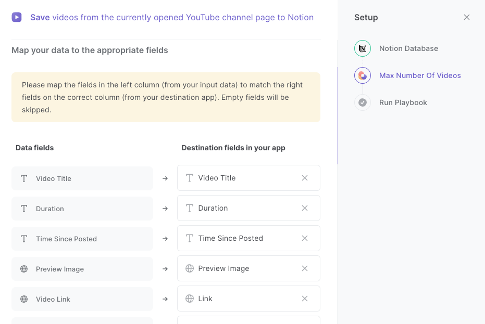Open the Link destination dropdown

click(248, 299)
